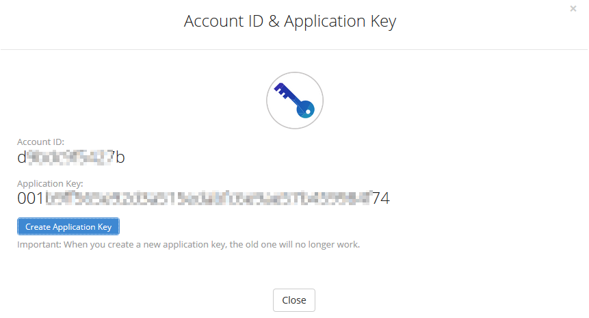This screenshot has width=589, height=318.
Task: Click the horizontal divider under the title
Action: pyautogui.click(x=294, y=49)
